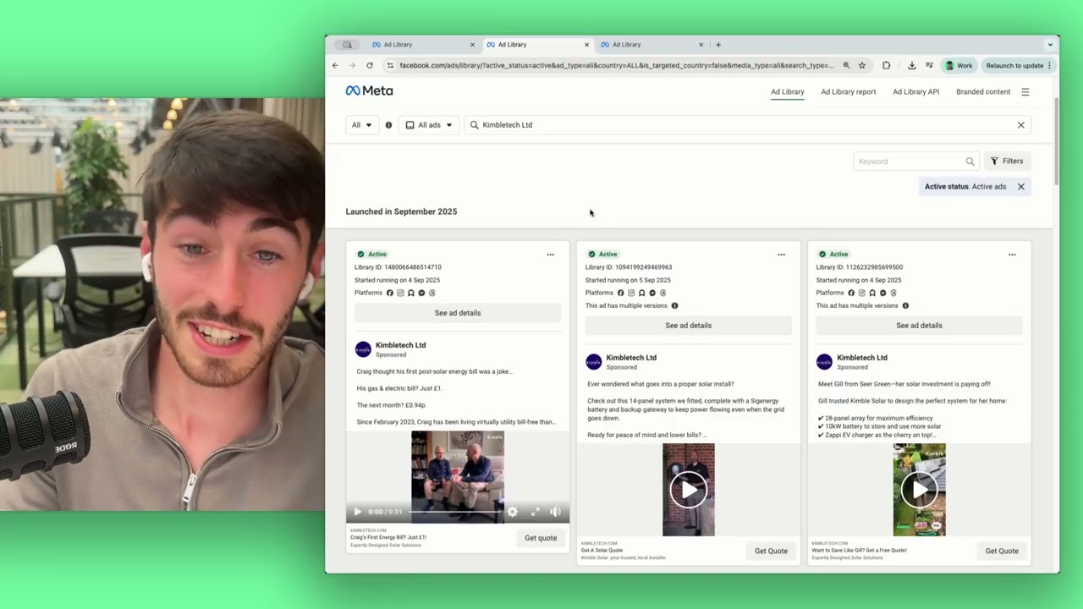1083x609 pixels.
Task: Click Get Quote on Want to Save Like Gill ad
Action: 1002,551
